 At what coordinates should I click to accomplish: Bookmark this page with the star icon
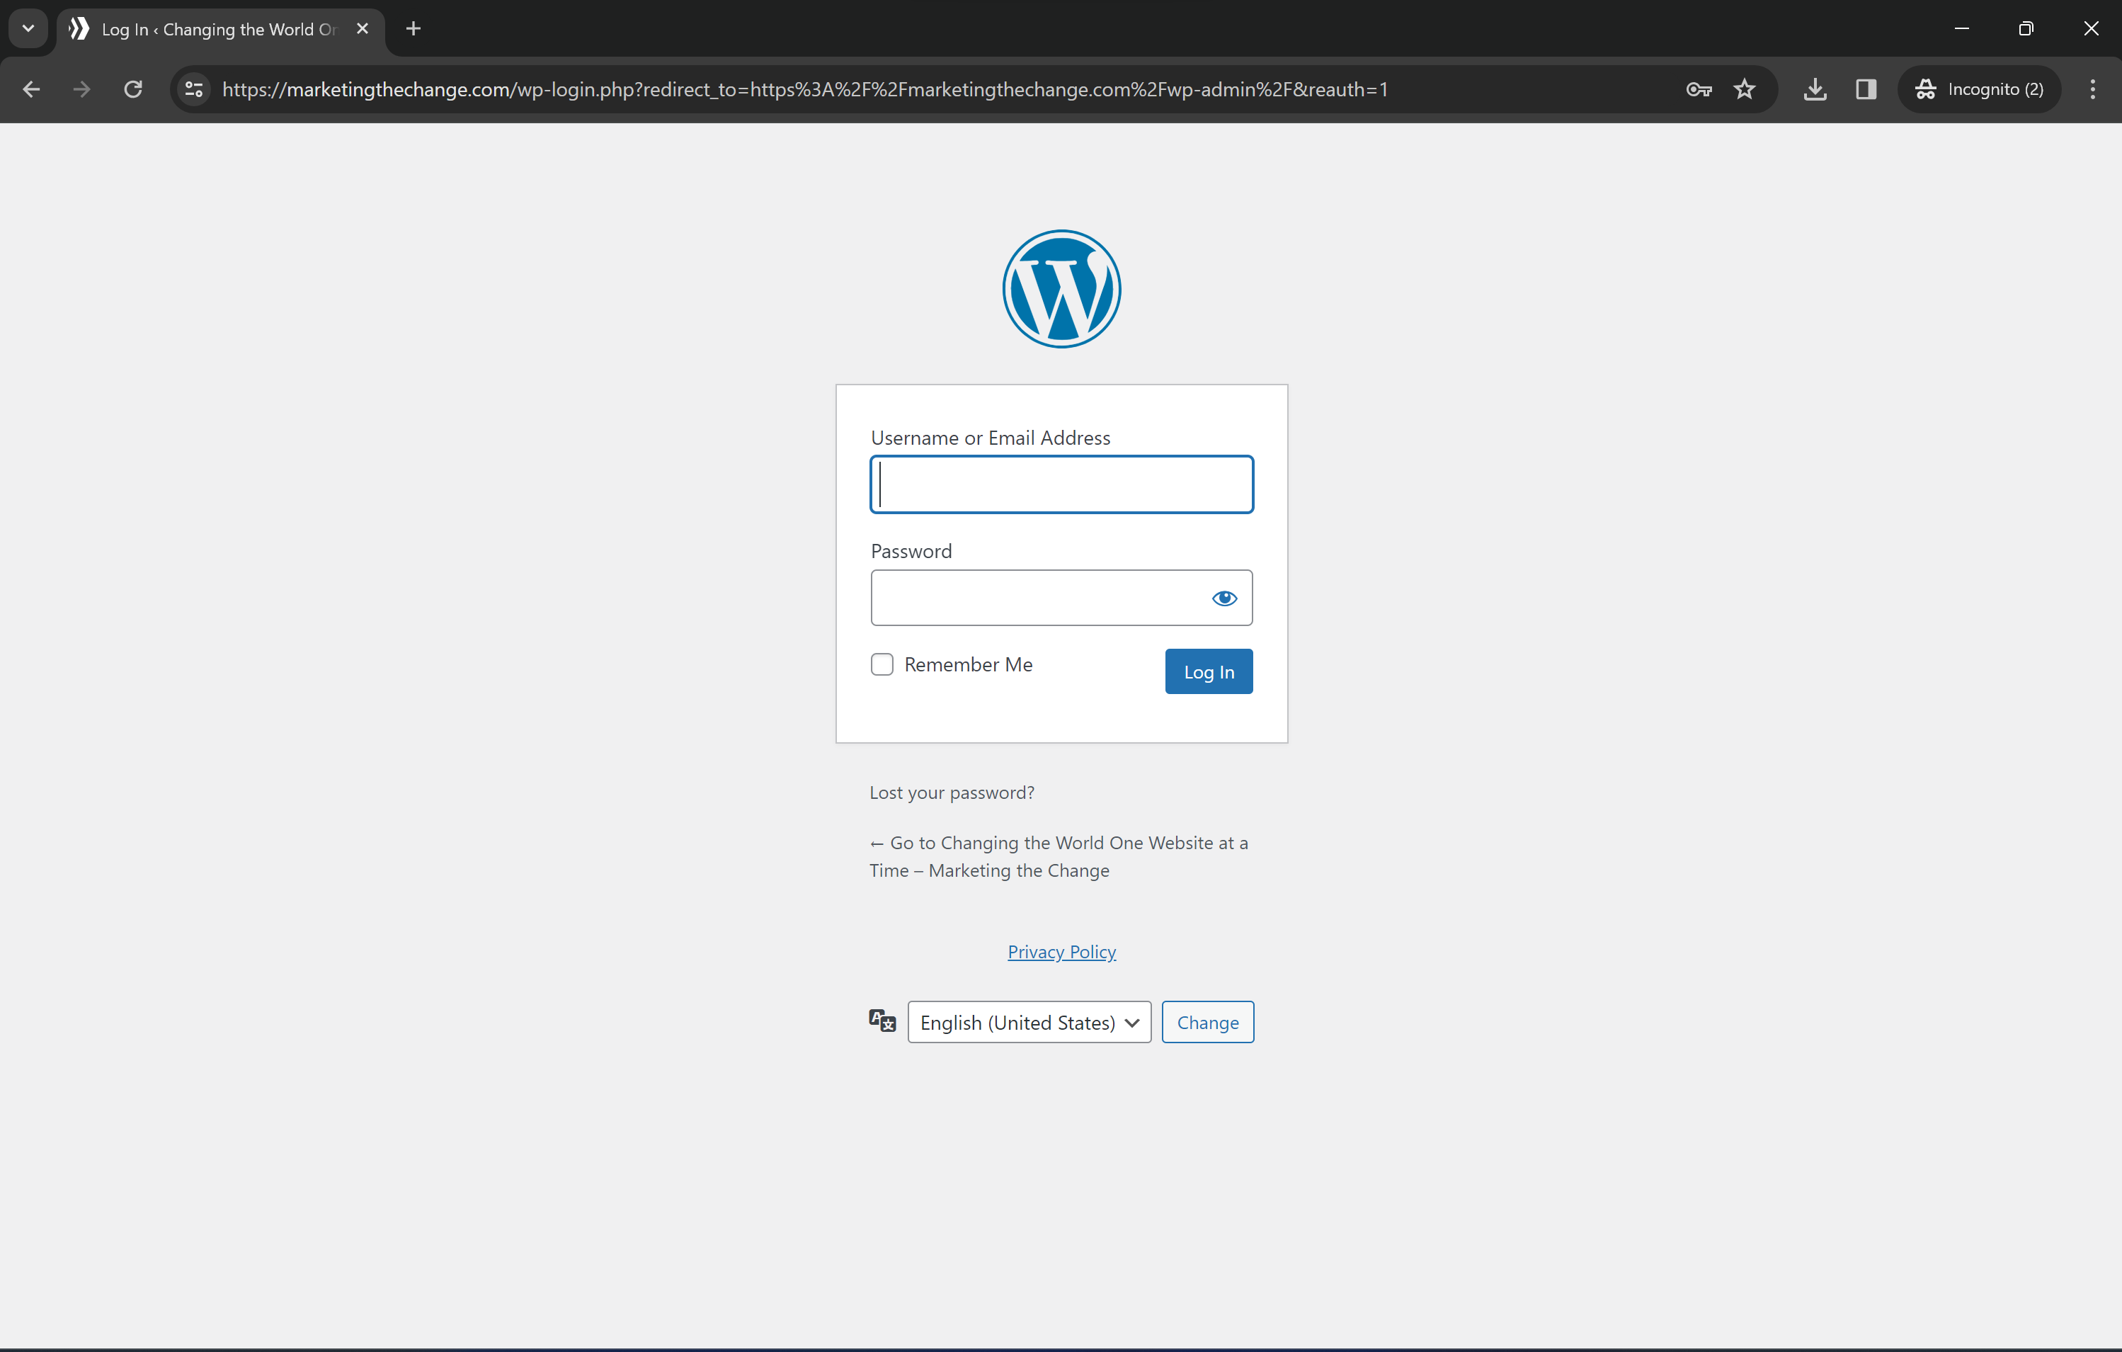click(x=1745, y=89)
